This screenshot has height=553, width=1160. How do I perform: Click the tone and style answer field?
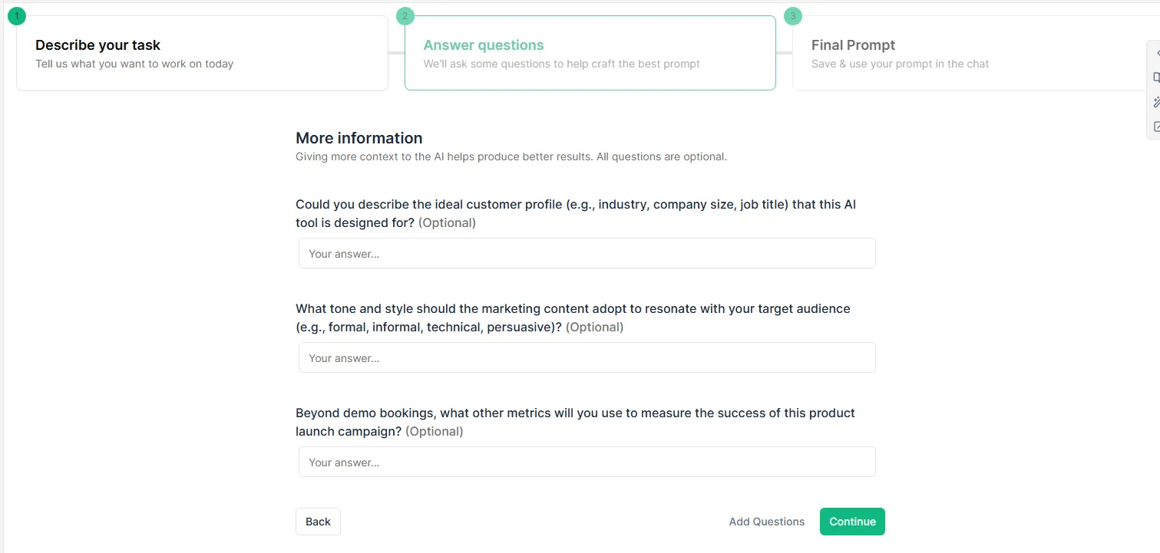pos(587,357)
